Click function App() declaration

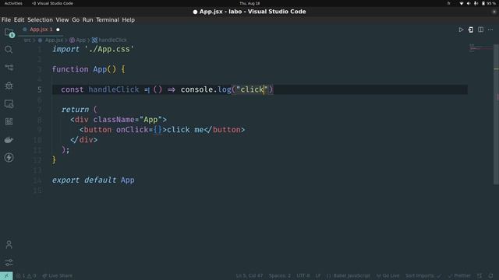click(x=88, y=69)
